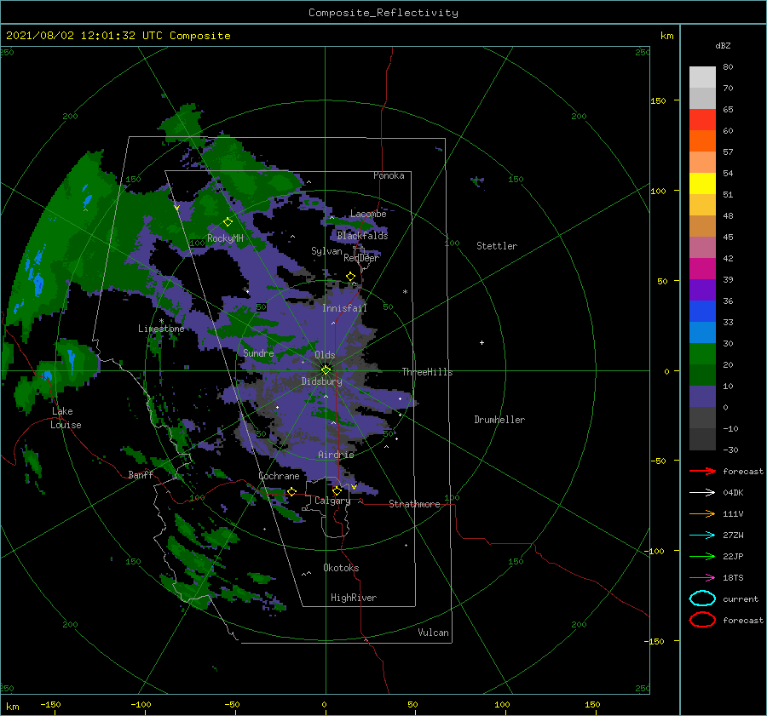Click the Strathmore city label
The width and height of the screenshot is (767, 716).
pos(414,504)
